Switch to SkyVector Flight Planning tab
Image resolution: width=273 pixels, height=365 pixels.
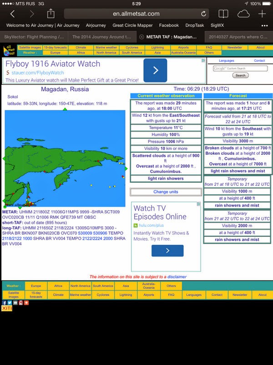tap(34, 37)
